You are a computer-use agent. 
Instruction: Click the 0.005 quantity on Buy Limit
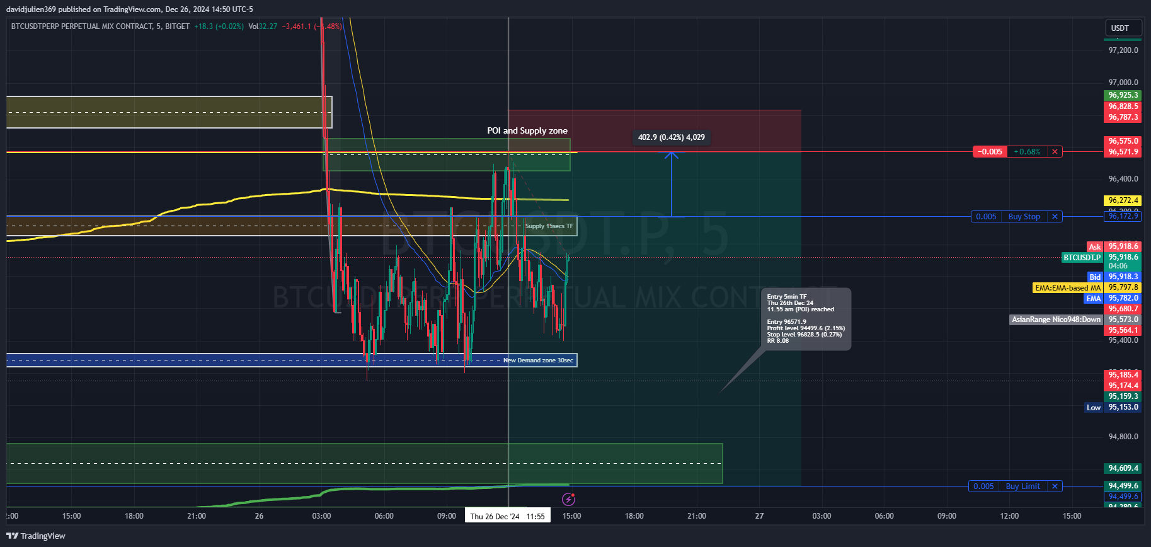tap(983, 487)
